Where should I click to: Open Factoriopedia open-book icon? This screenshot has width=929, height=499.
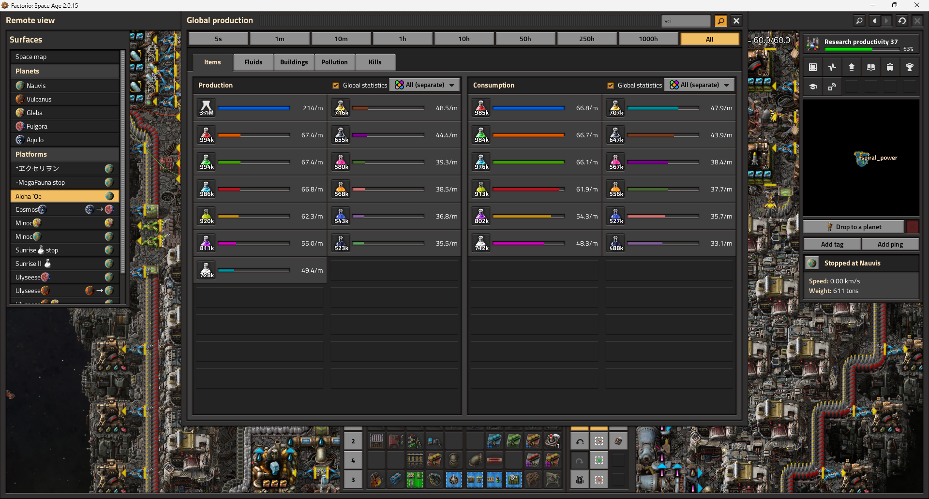point(871,68)
